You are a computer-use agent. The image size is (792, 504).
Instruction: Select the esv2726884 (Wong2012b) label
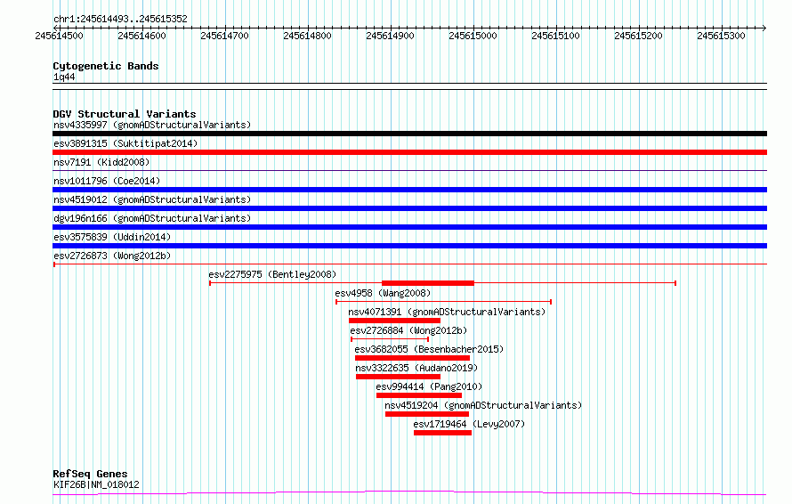pos(408,330)
